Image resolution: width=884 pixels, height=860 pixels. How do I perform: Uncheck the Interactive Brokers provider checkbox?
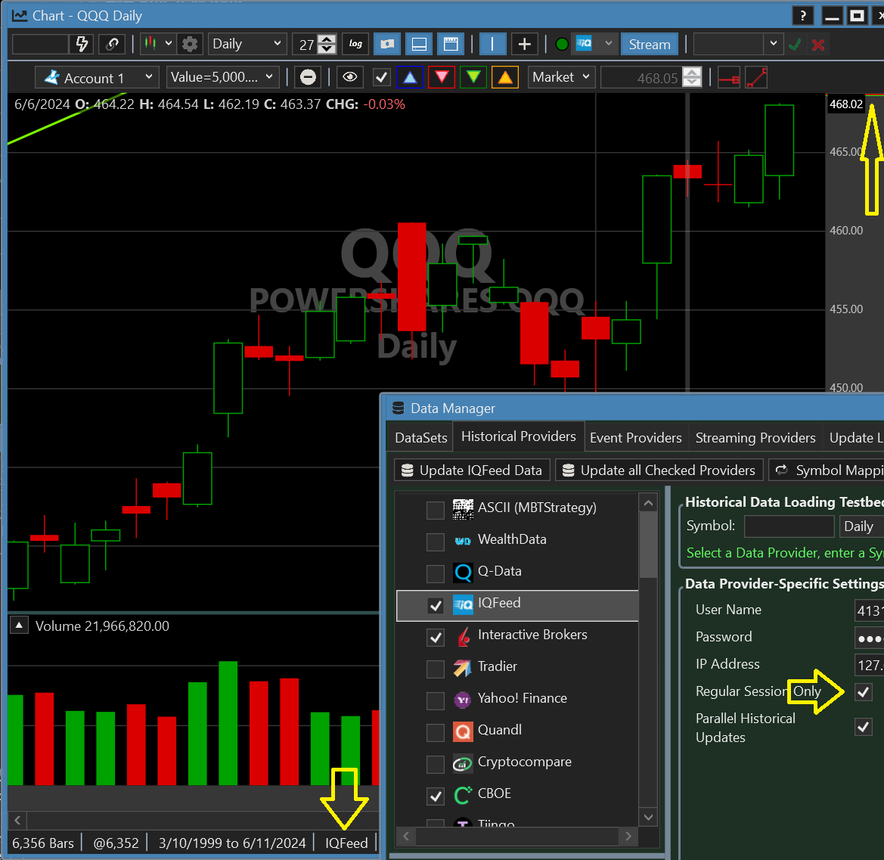pyautogui.click(x=436, y=637)
